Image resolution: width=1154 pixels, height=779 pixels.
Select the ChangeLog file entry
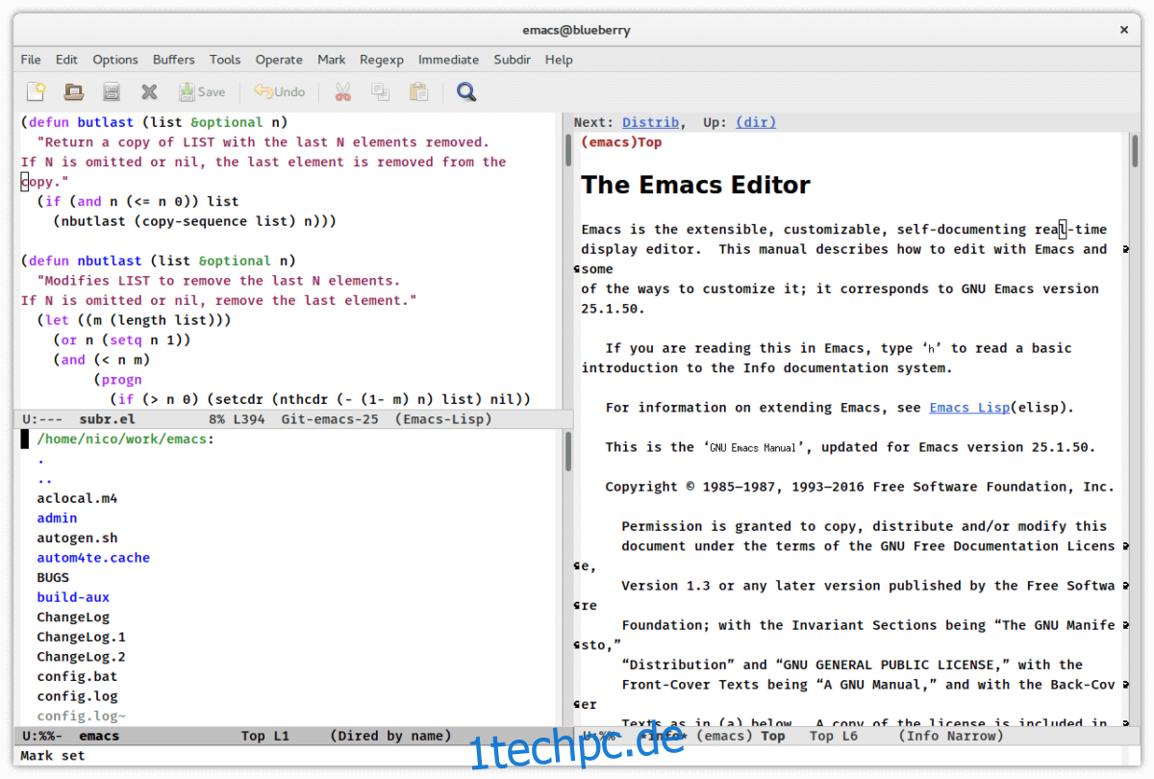73,616
